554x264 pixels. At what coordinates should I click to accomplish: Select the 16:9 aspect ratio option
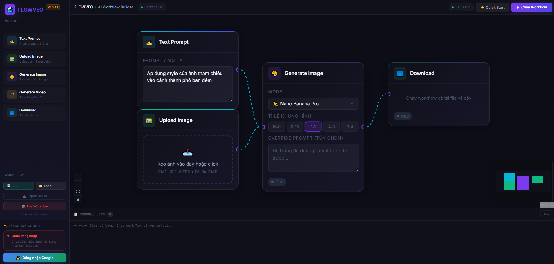point(276,126)
